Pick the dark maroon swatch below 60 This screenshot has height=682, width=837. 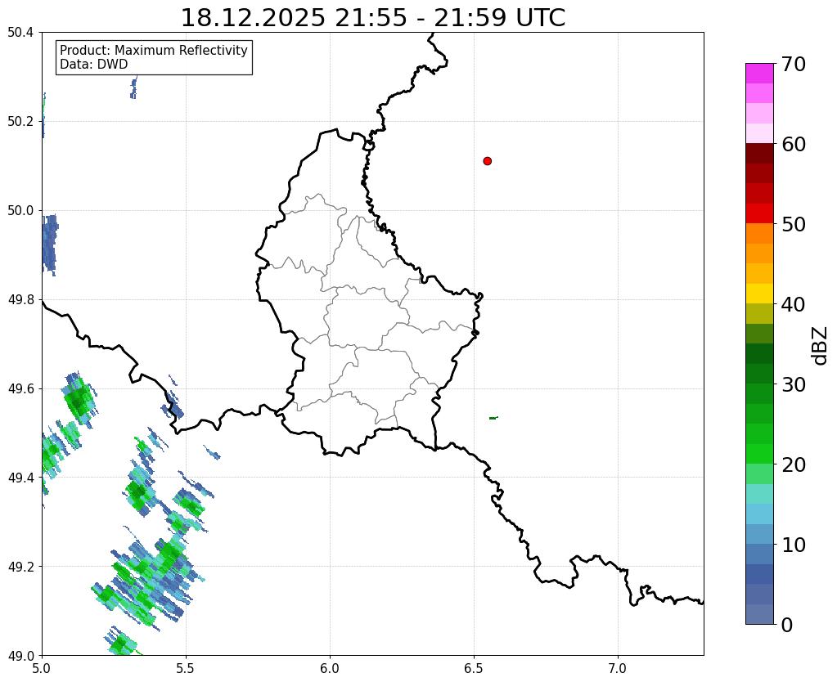click(759, 154)
